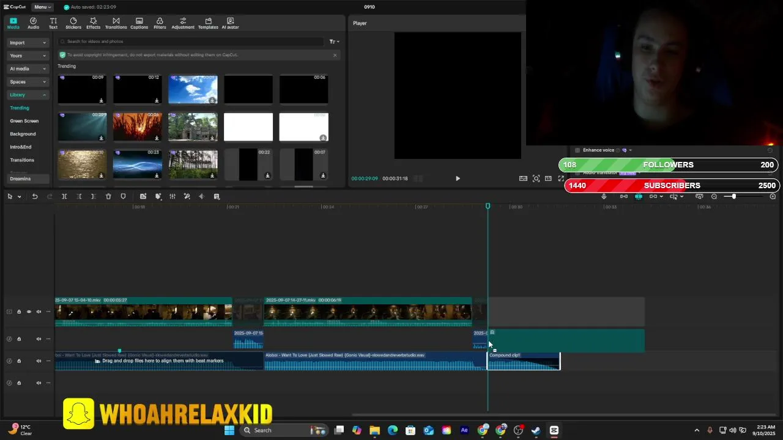Open the Captions tab

(x=139, y=23)
